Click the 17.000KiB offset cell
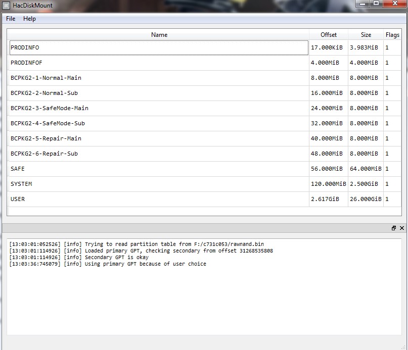 click(x=329, y=47)
